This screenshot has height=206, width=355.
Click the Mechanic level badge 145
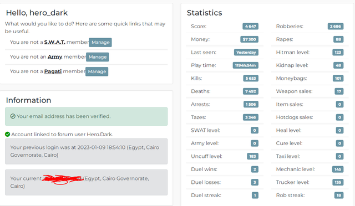(338, 169)
